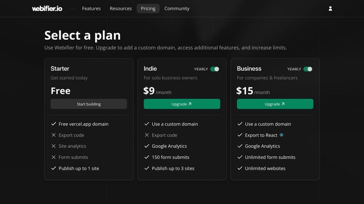The image size is (364, 204).
Task: Select the Pricing tab
Action: (x=148, y=9)
